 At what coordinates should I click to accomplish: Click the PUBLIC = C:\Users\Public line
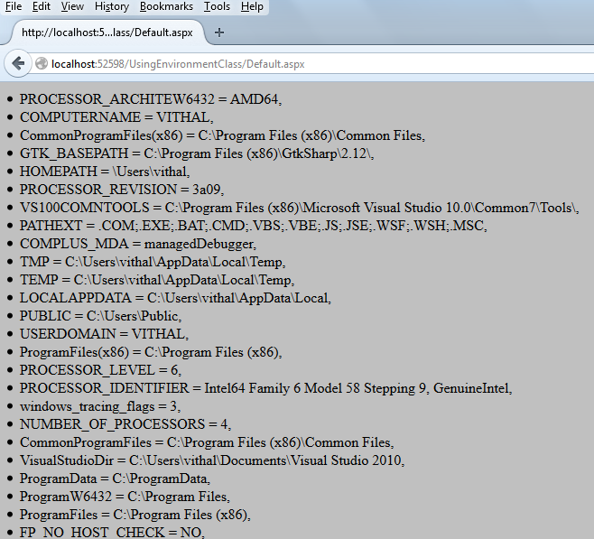101,316
